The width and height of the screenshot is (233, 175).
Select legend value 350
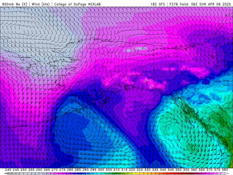178,170
